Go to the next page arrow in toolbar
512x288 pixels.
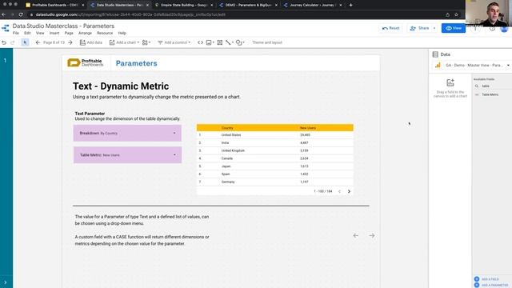[70, 42]
